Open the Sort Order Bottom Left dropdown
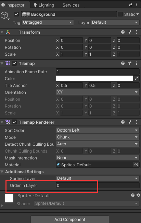 [x=98, y=130]
